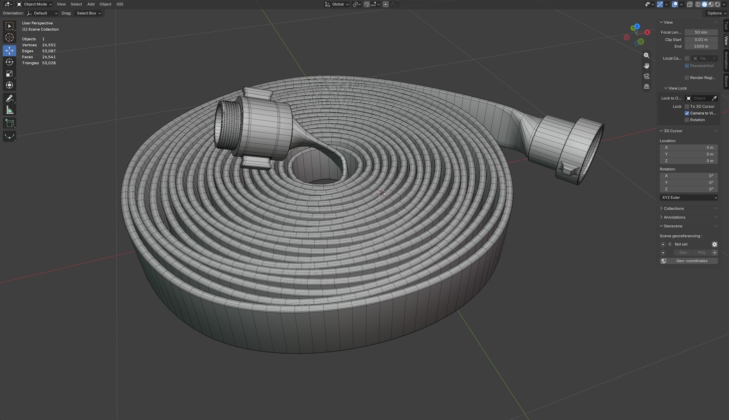Screen dimensions: 729x420
Task: Click the 3D Cursor Location X field
Action: click(689, 147)
